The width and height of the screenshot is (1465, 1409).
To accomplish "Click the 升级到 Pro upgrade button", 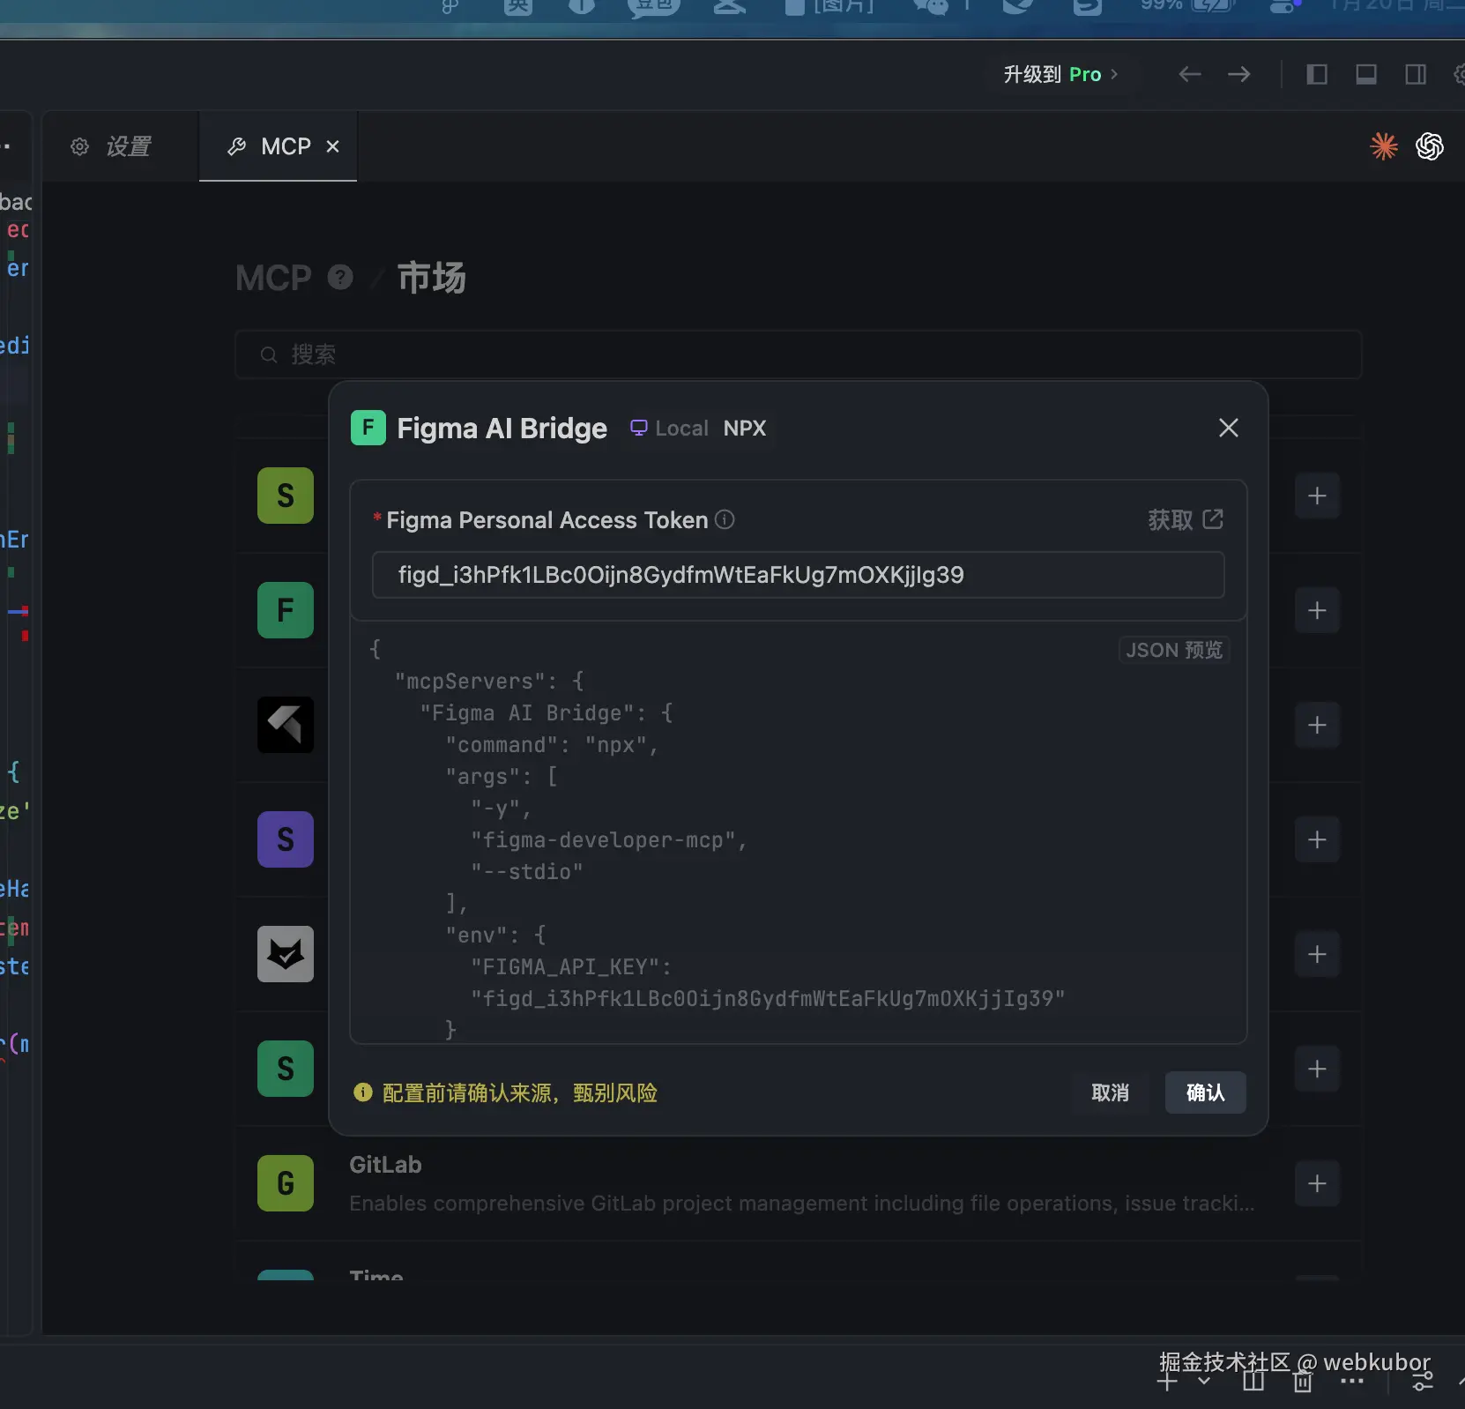I will click(x=1060, y=74).
